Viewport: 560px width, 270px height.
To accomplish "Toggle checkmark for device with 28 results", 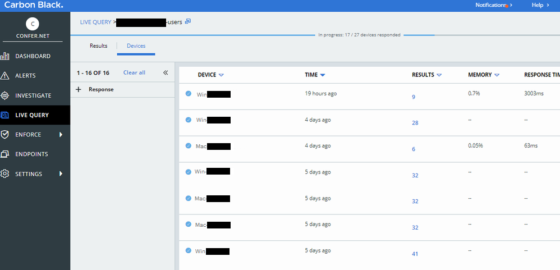I will (x=189, y=120).
